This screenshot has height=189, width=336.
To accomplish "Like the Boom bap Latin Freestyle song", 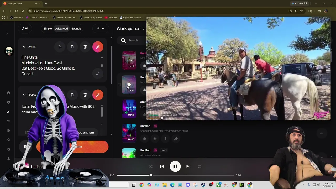I will point(144,139).
